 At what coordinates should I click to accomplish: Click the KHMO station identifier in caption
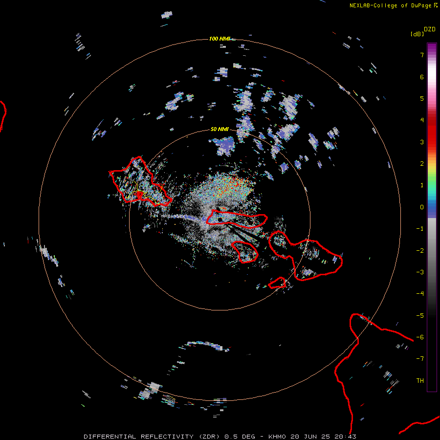tap(277, 437)
